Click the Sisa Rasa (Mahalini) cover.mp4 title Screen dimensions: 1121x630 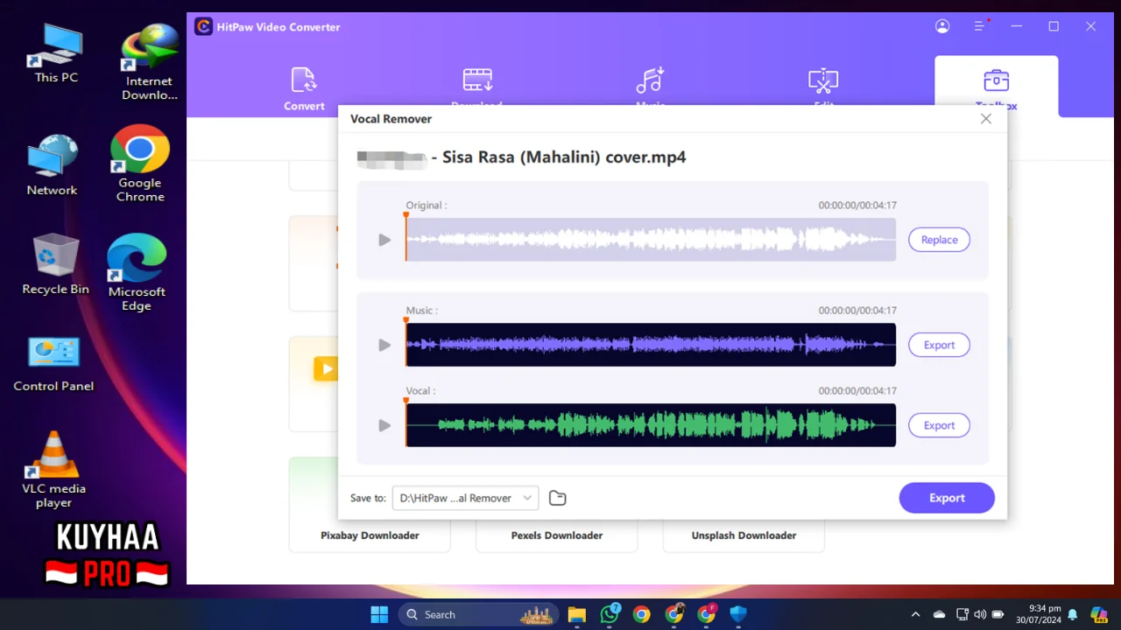tap(564, 157)
